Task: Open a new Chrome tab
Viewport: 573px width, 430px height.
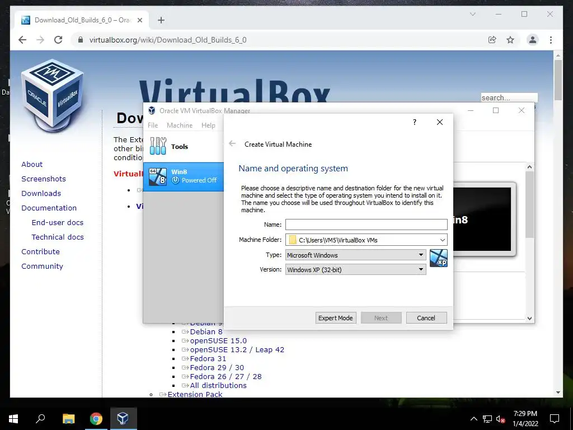Action: point(161,20)
